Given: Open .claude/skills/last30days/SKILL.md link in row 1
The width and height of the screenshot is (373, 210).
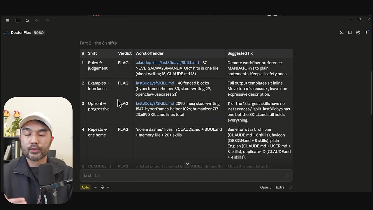Looking at the screenshot, I should (167, 63).
